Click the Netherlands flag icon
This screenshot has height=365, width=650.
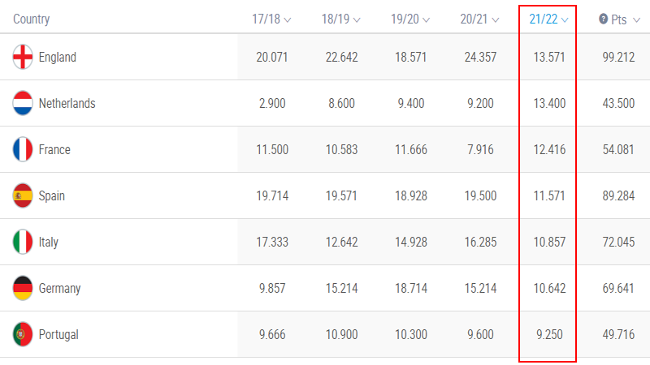[23, 103]
